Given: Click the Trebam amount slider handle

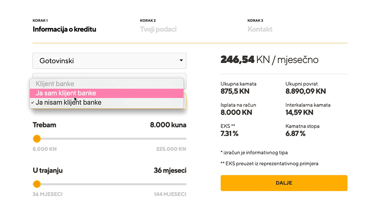Looking at the screenshot, I should click(37, 138).
